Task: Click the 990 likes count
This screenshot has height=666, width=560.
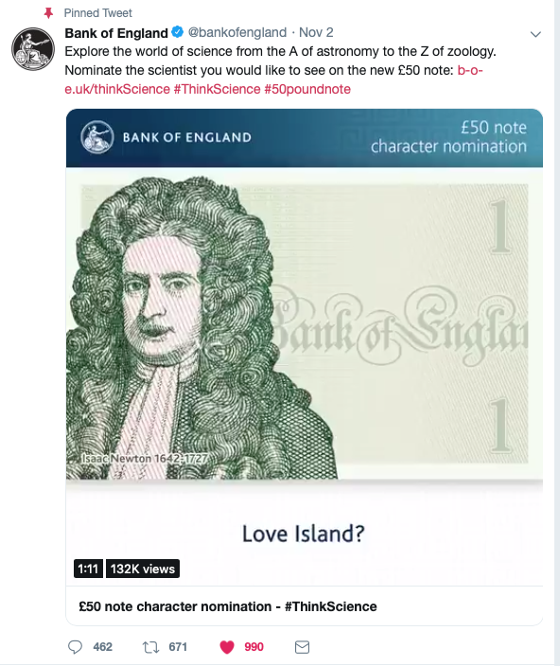Action: click(254, 647)
